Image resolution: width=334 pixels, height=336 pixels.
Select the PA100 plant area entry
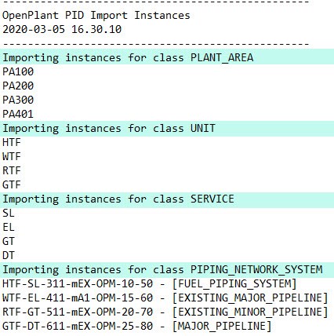(18, 71)
